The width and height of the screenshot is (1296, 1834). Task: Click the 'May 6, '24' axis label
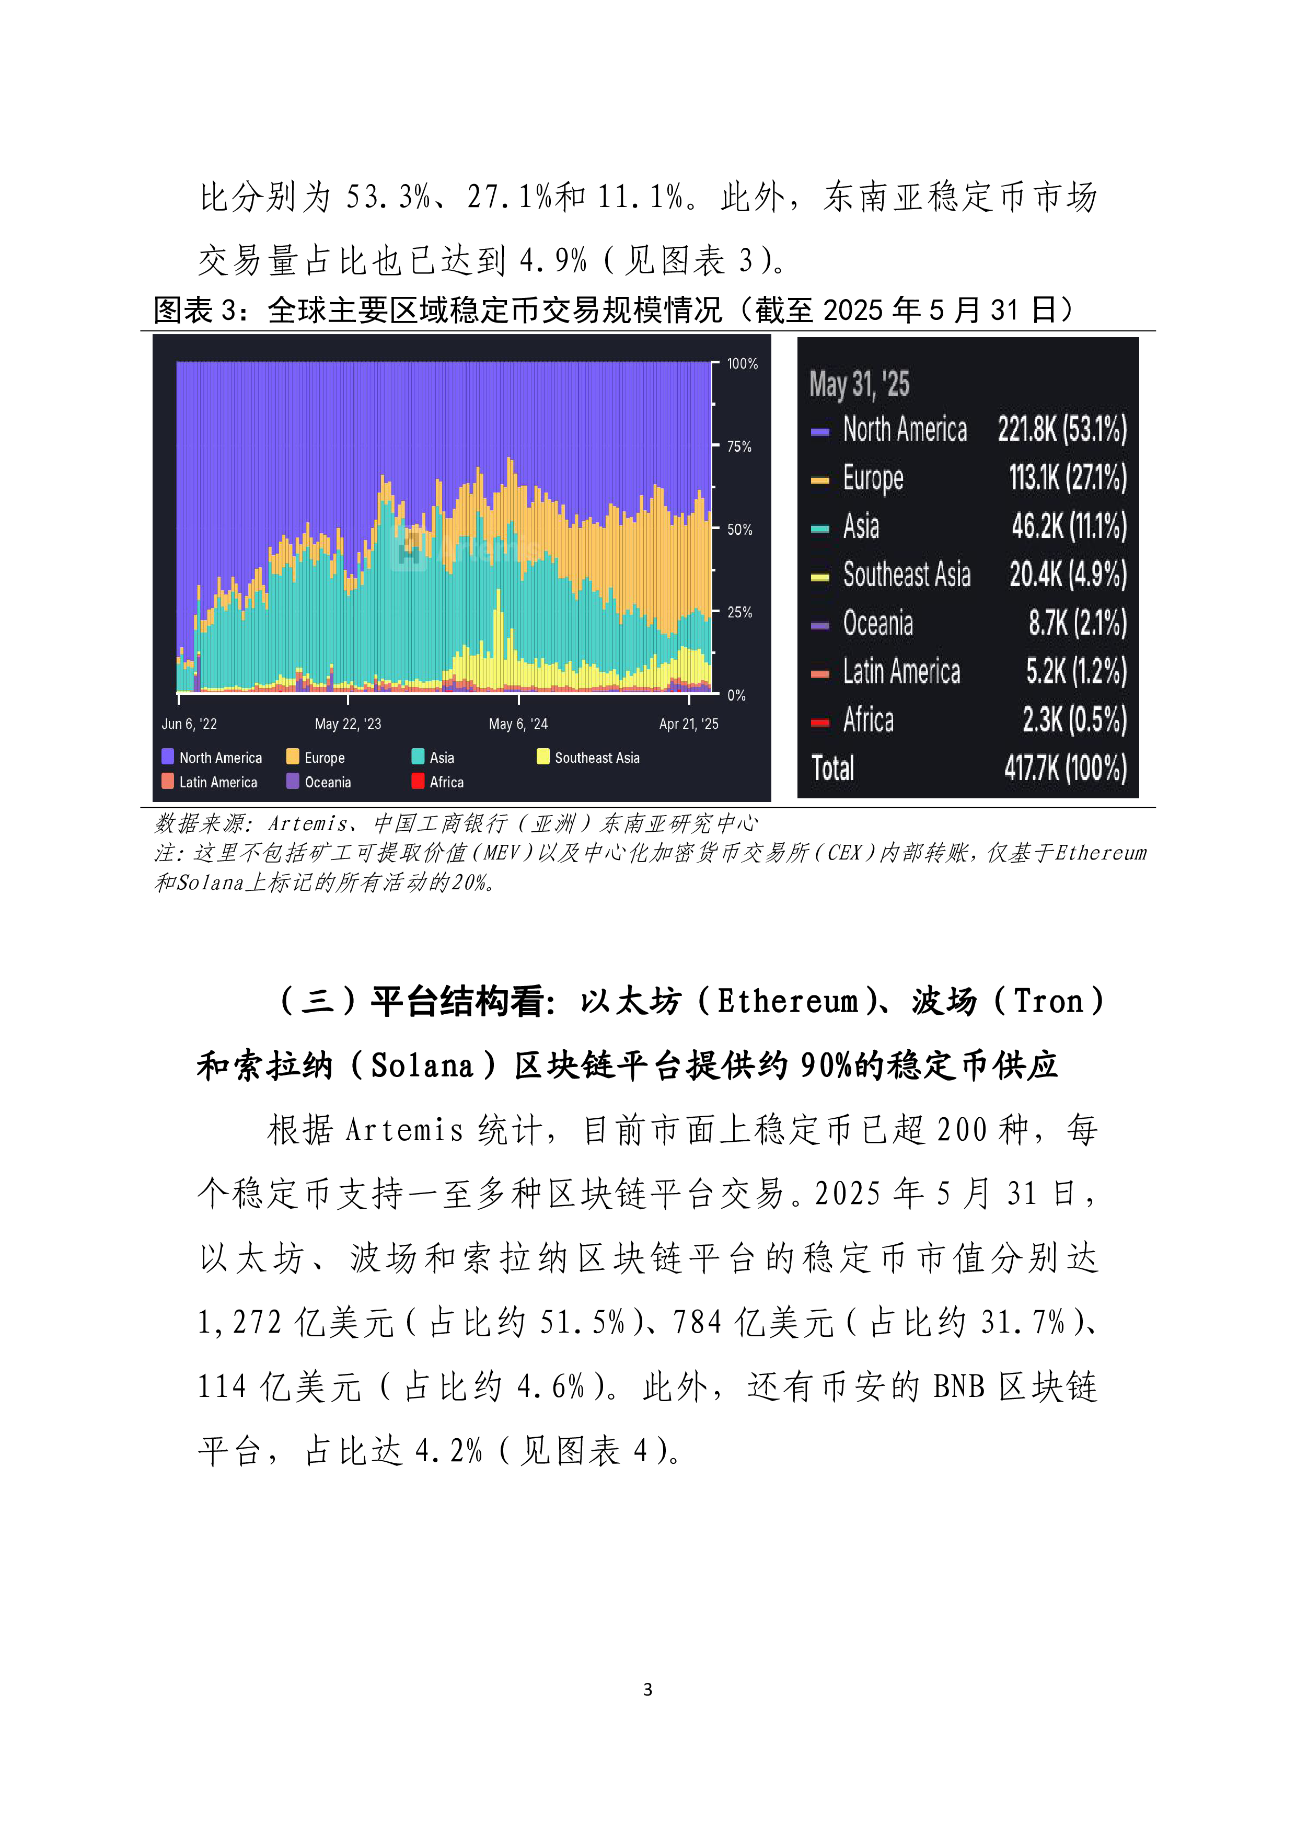coord(518,724)
